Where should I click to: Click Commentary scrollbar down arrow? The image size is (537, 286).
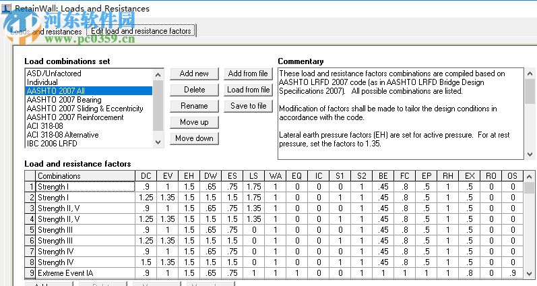pyautogui.click(x=530, y=154)
